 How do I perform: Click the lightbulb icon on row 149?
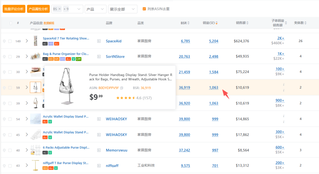4,41
